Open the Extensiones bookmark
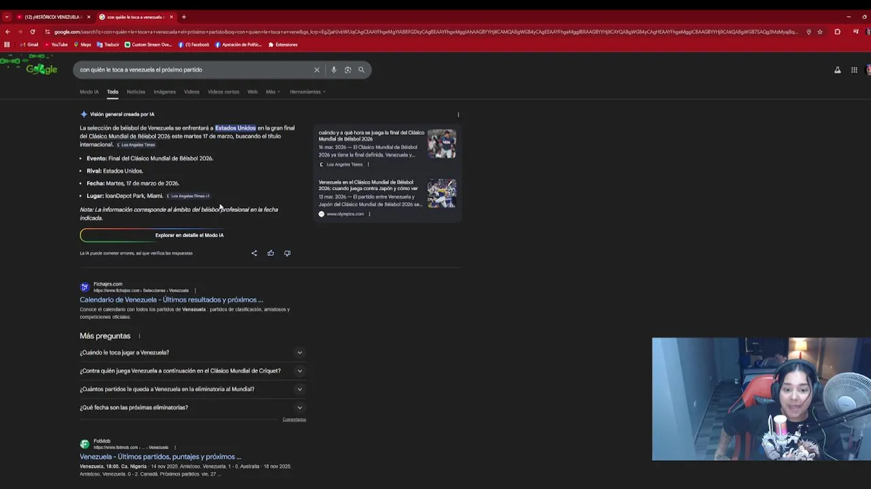871x489 pixels. coord(283,45)
